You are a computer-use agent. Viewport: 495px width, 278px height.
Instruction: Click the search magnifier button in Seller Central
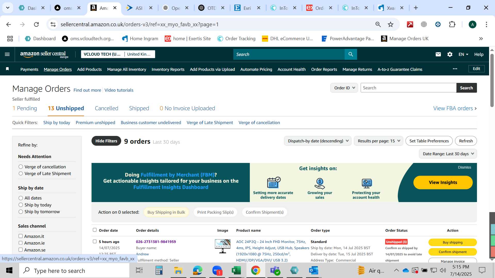[x=351, y=54]
